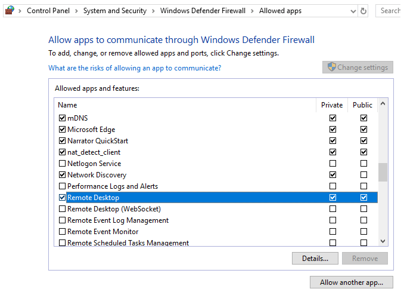Enable Performance Logs and Alerts name checkbox
Viewport: 401px width, 298px height.
pos(62,186)
